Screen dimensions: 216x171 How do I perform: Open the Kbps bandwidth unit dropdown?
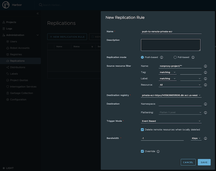pyautogui.click(x=196, y=138)
